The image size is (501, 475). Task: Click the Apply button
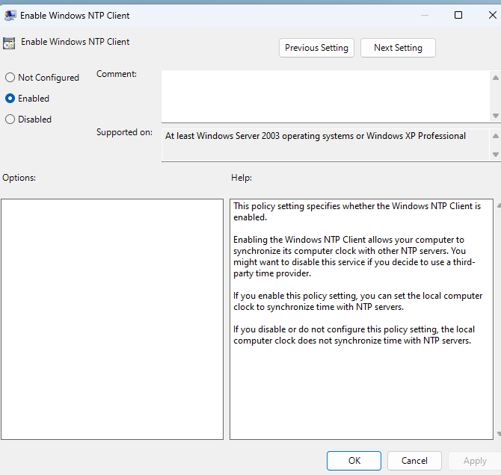click(475, 461)
